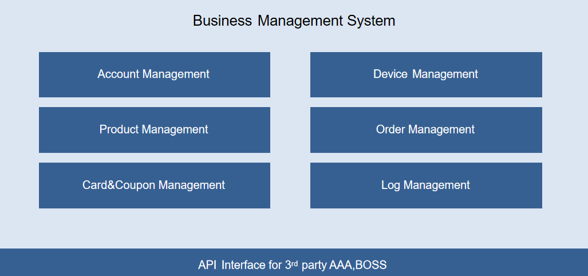Click the word "Account" in the first box
Image resolution: width=588 pixels, height=276 pixels.
119,74
